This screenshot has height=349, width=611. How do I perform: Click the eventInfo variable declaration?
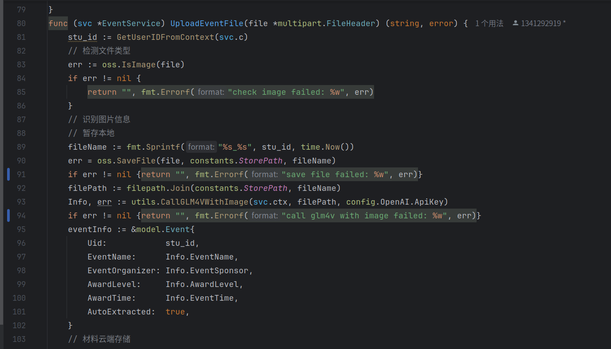click(x=90, y=229)
